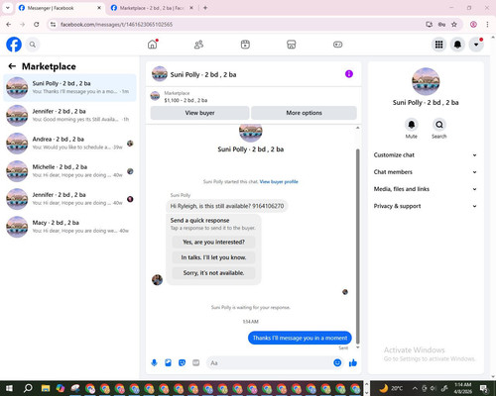Send quick reply Yes, are you interested?
The height and width of the screenshot is (396, 496).
tap(213, 243)
